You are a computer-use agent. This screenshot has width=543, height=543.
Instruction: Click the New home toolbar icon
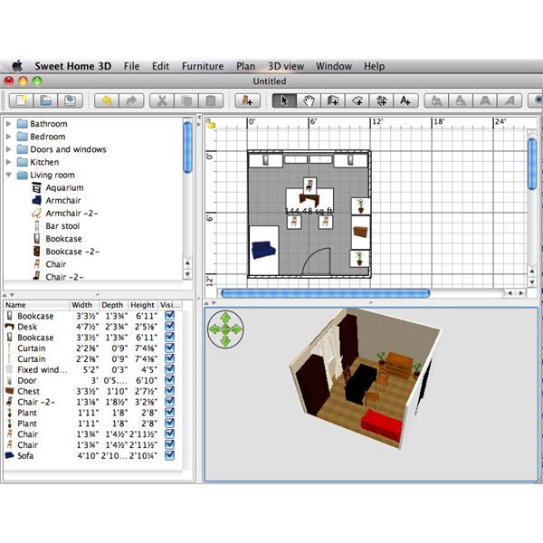click(x=22, y=100)
